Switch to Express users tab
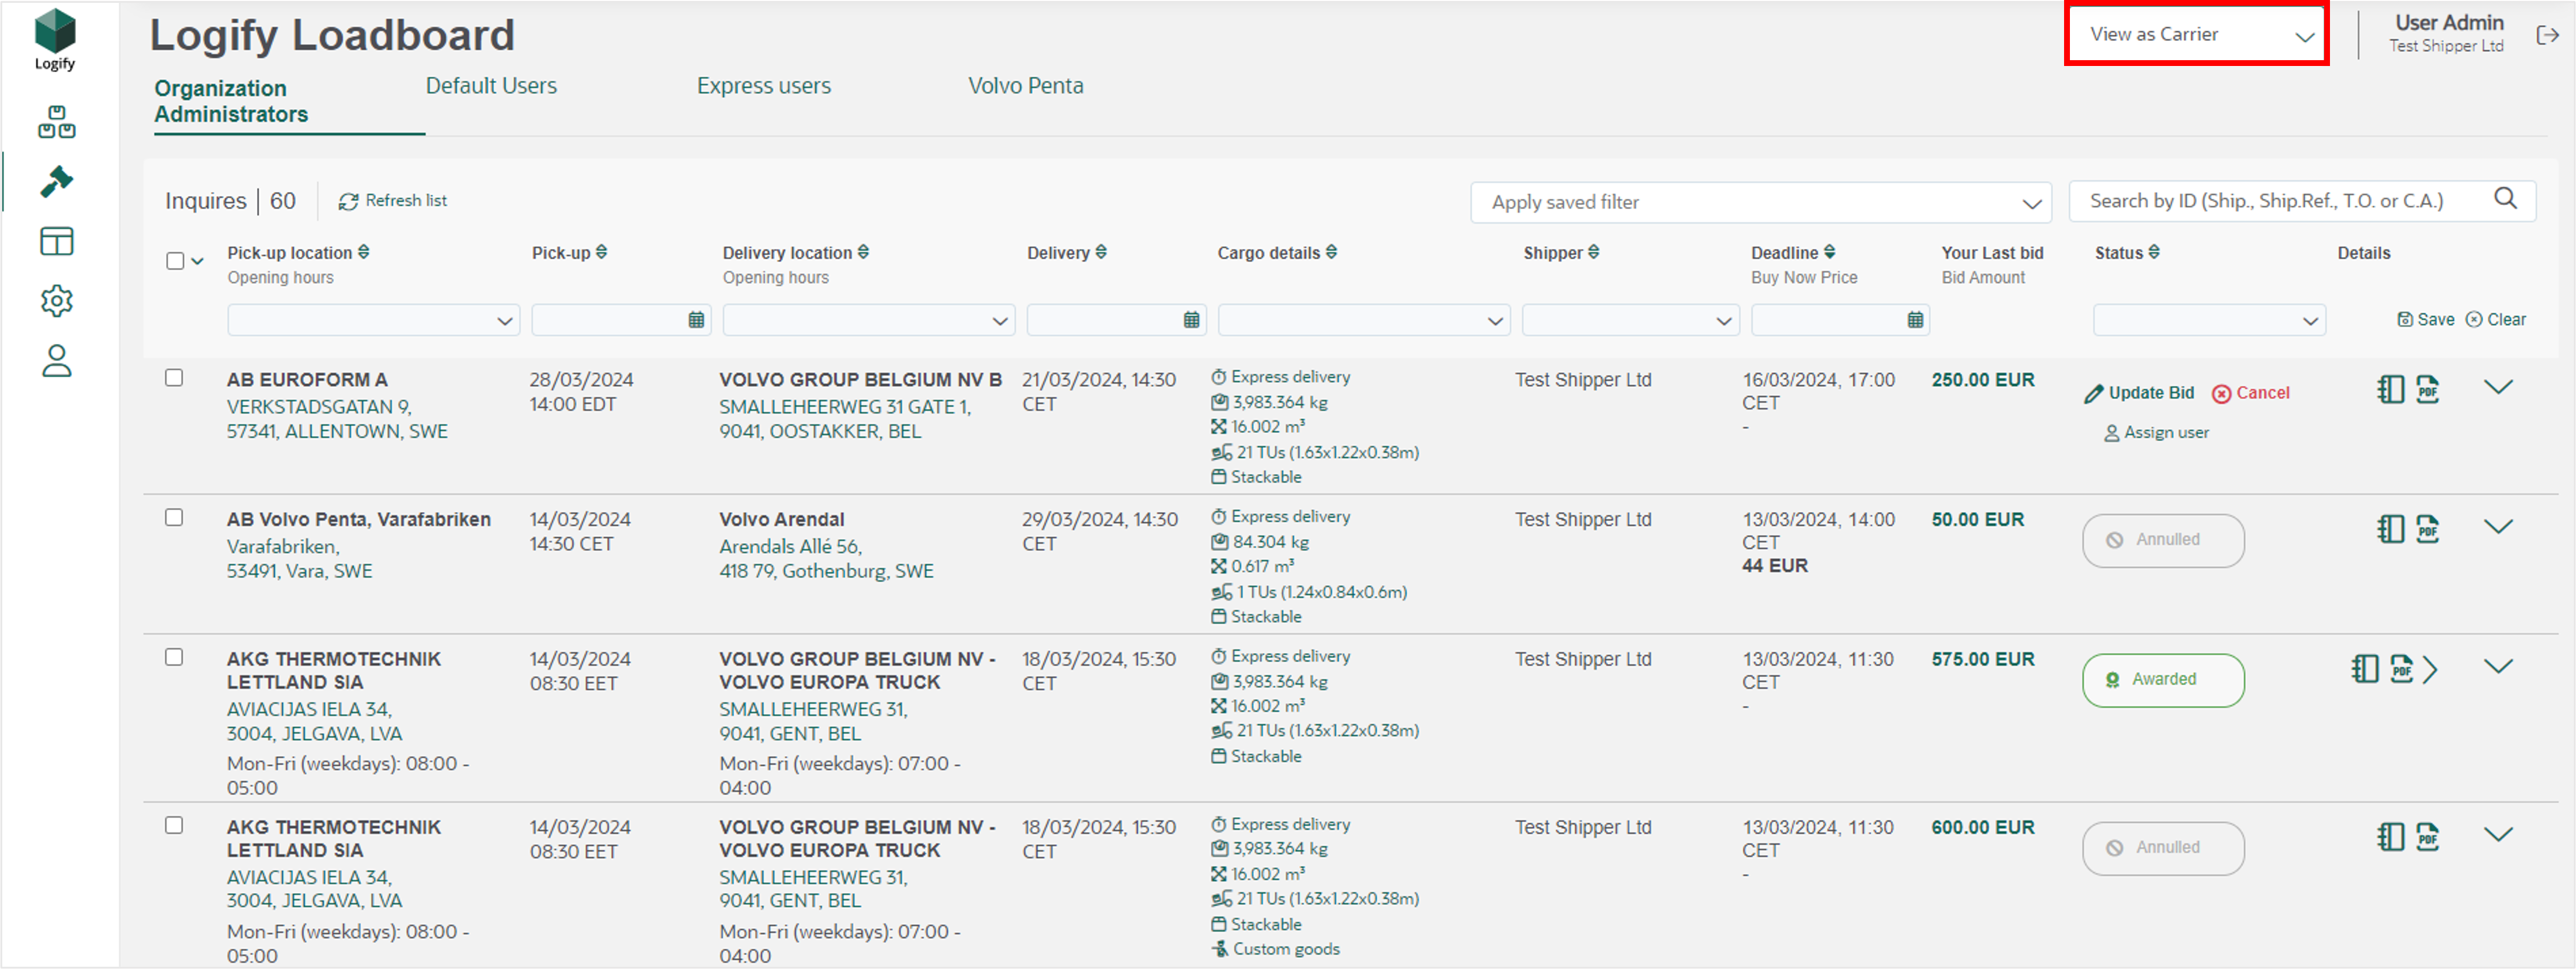 (x=764, y=86)
